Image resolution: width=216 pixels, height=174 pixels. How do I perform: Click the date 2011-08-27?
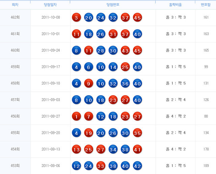[51, 116]
